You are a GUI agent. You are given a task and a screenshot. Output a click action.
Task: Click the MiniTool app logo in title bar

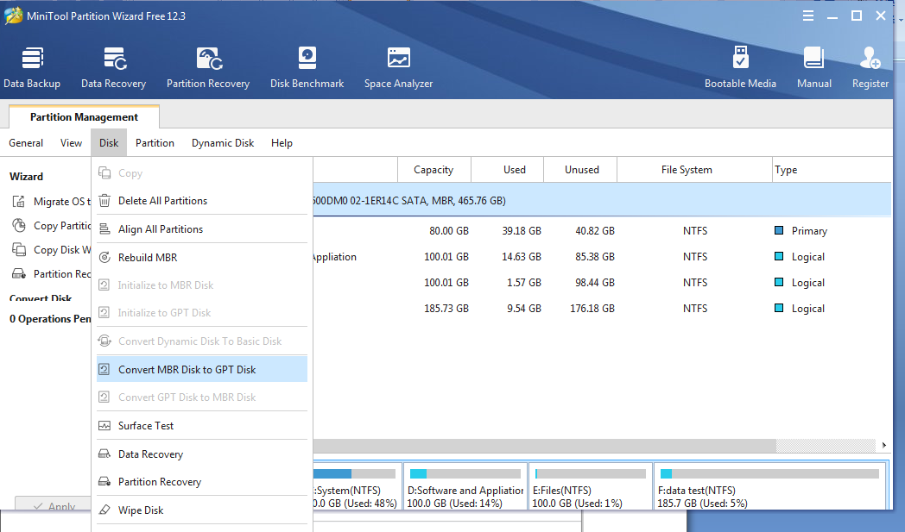coord(13,16)
